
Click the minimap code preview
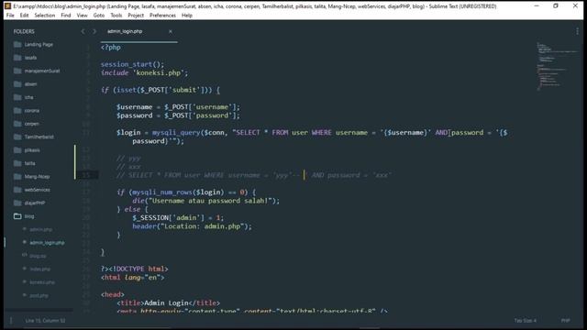557,66
